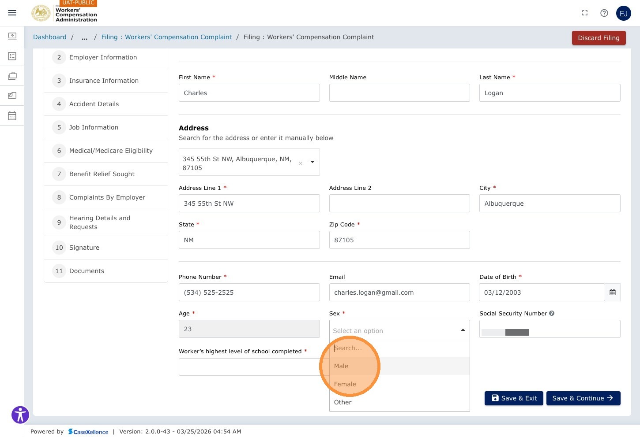Go to step 11 Documents

coord(106,271)
